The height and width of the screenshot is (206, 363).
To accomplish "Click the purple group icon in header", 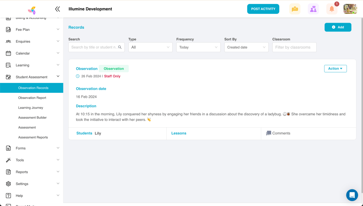I will [x=313, y=9].
